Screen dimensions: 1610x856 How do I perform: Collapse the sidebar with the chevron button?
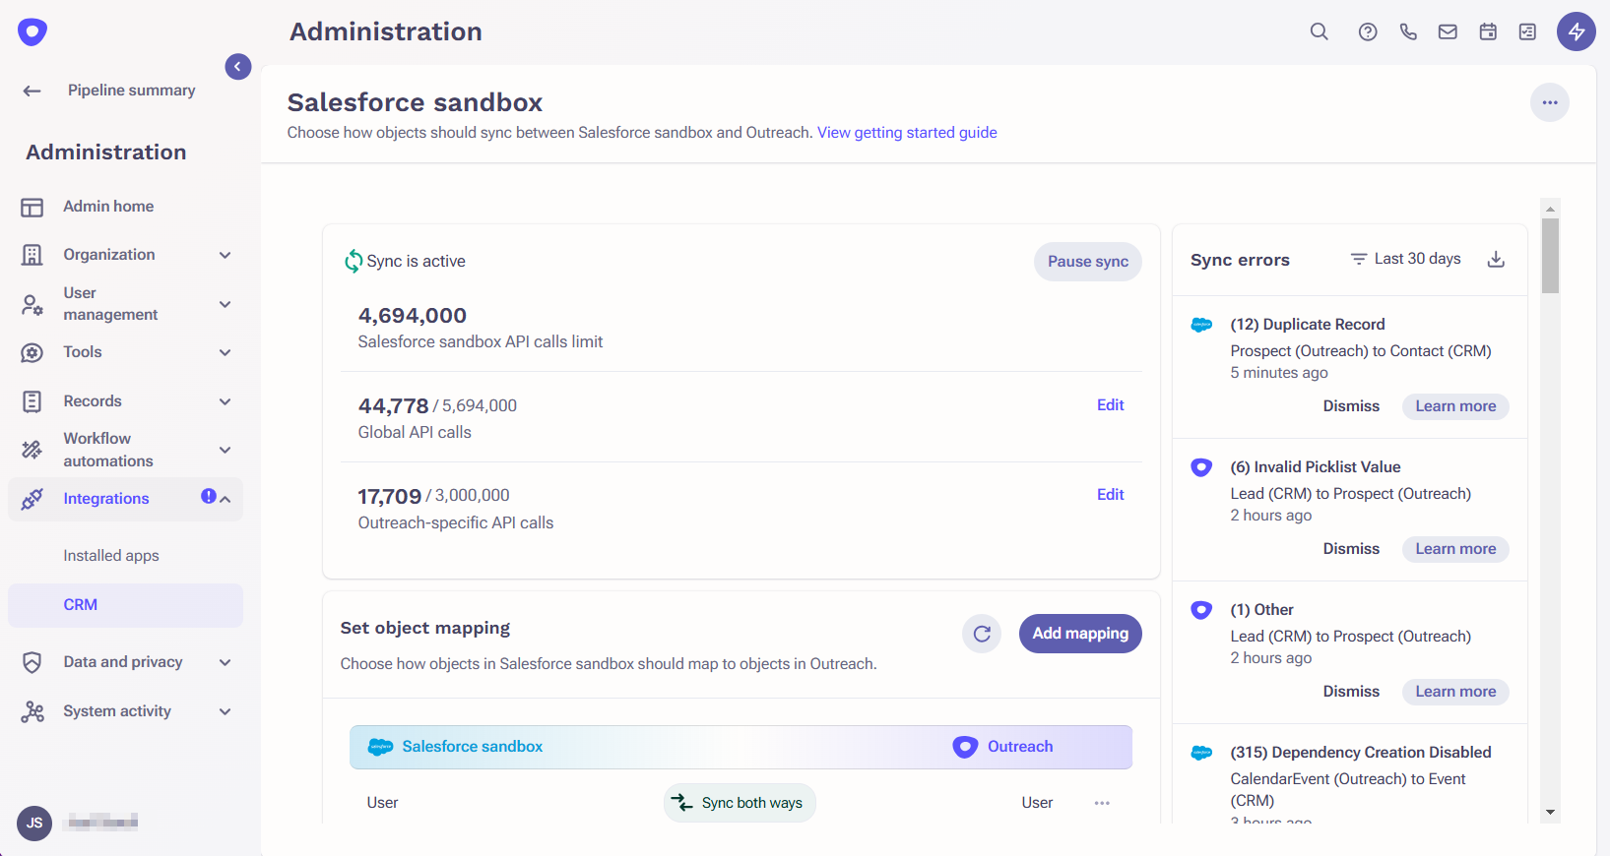coord(237,66)
